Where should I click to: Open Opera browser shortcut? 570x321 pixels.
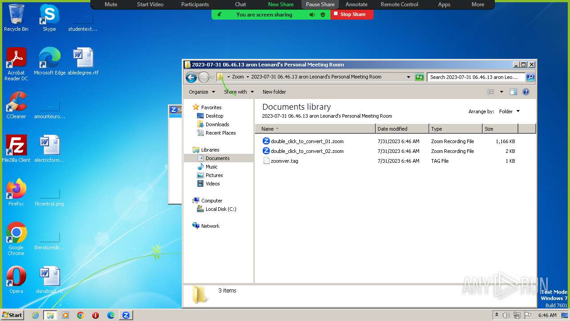pyautogui.click(x=16, y=280)
